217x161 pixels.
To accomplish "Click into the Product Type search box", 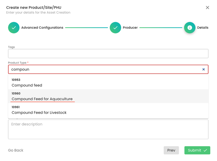I will 104,69.
